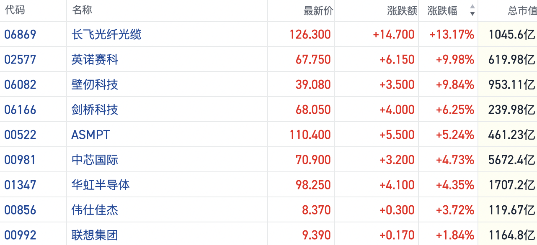
Task: Open 长飞光纤光缆 stock details
Action: pyautogui.click(x=106, y=34)
